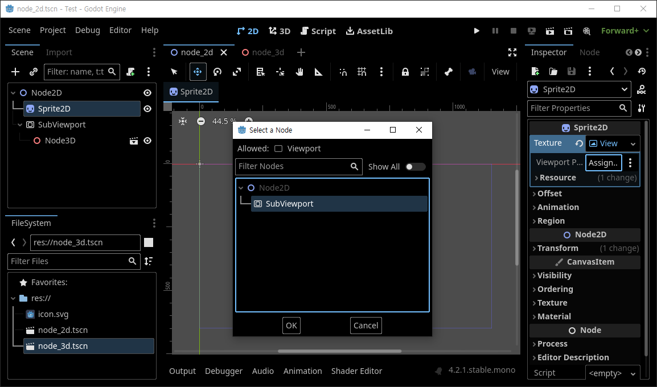Activate the Rotate Mode tool
Image resolution: width=657 pixels, height=387 pixels.
pyautogui.click(x=217, y=72)
